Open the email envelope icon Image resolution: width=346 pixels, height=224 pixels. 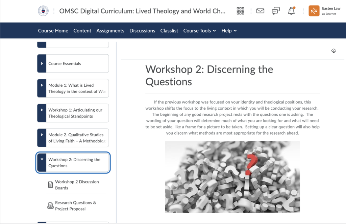click(x=260, y=10)
